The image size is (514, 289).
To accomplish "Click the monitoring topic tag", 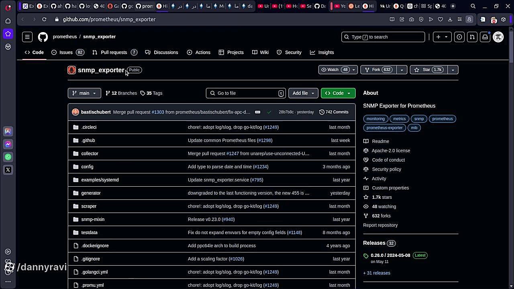I will pyautogui.click(x=375, y=119).
